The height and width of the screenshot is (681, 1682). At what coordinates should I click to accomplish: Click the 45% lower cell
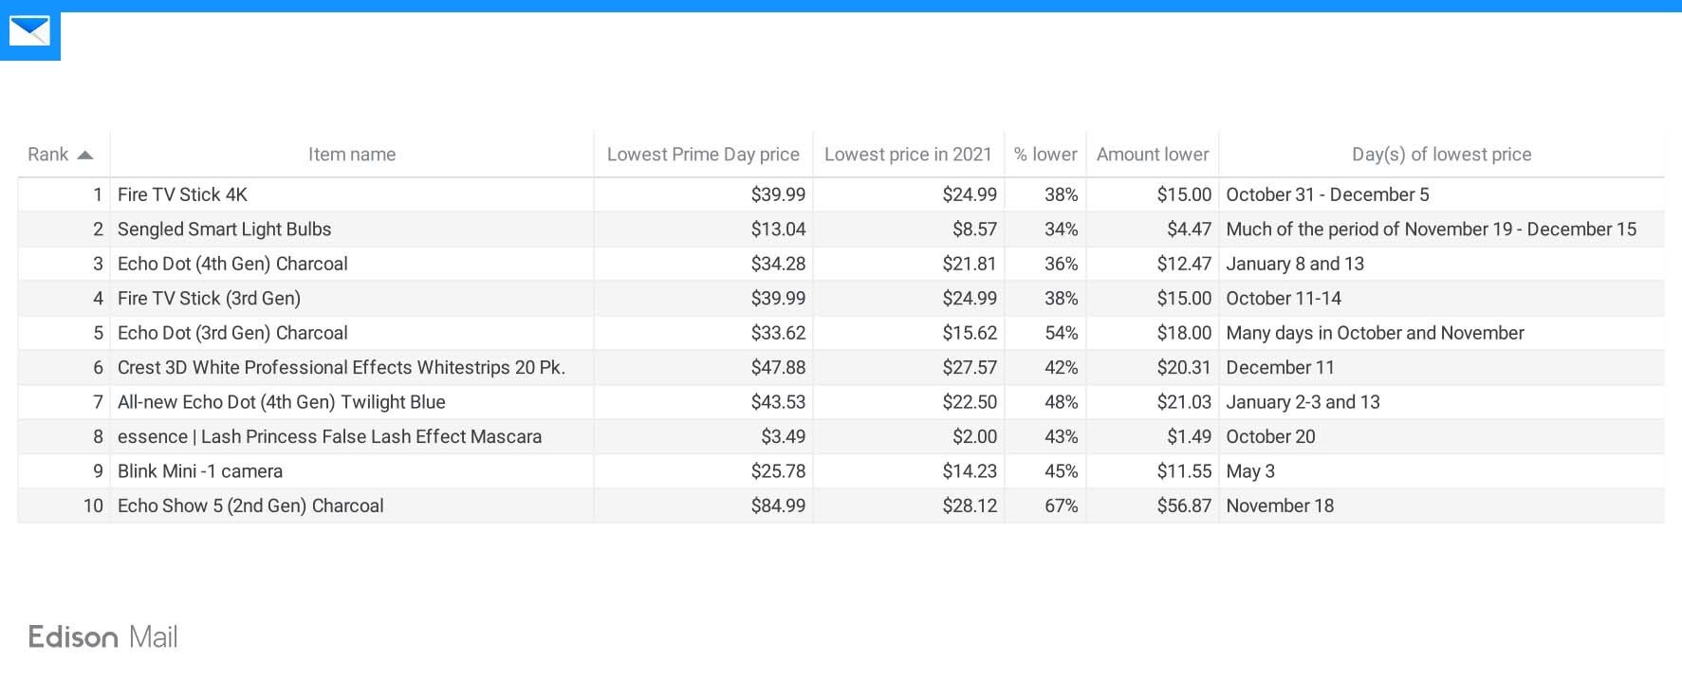[x=1062, y=471]
